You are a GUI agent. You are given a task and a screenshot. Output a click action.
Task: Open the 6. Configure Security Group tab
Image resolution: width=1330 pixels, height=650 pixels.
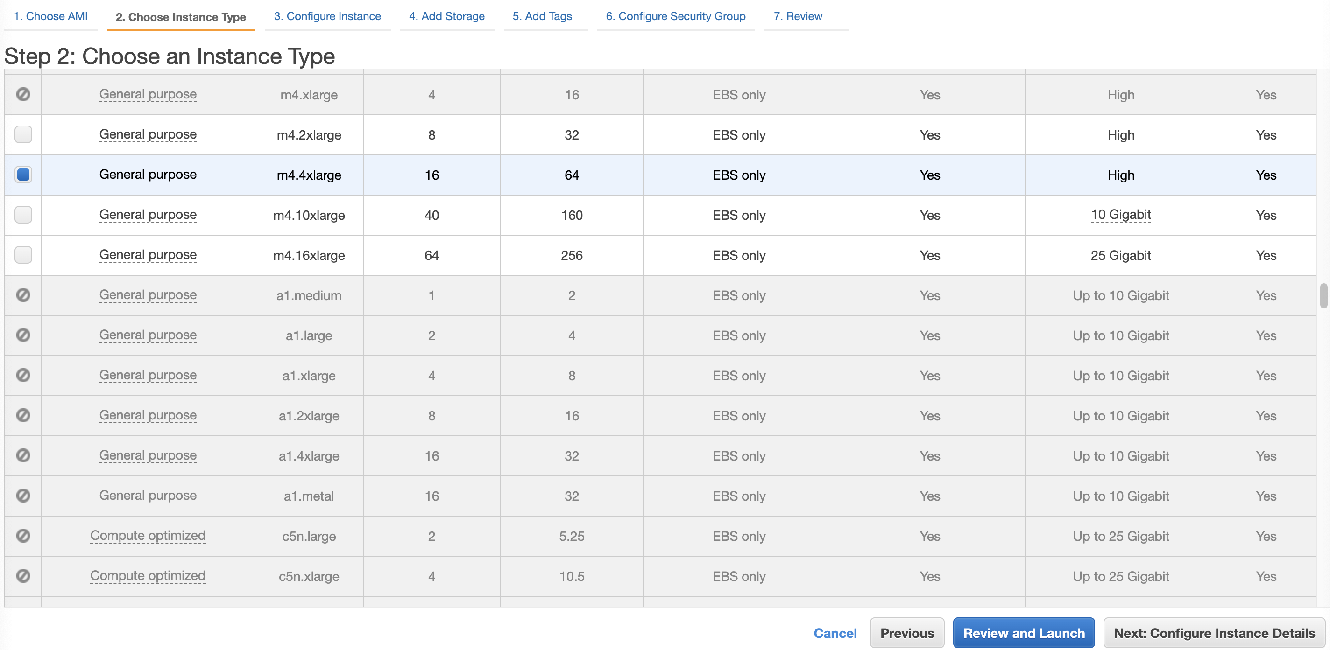675,16
